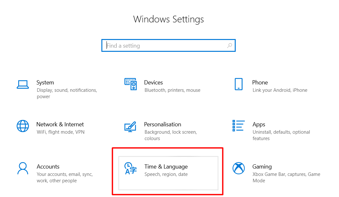Open the Gaming Xbox icon
Screen dimensions: 339x197
[x=239, y=168]
